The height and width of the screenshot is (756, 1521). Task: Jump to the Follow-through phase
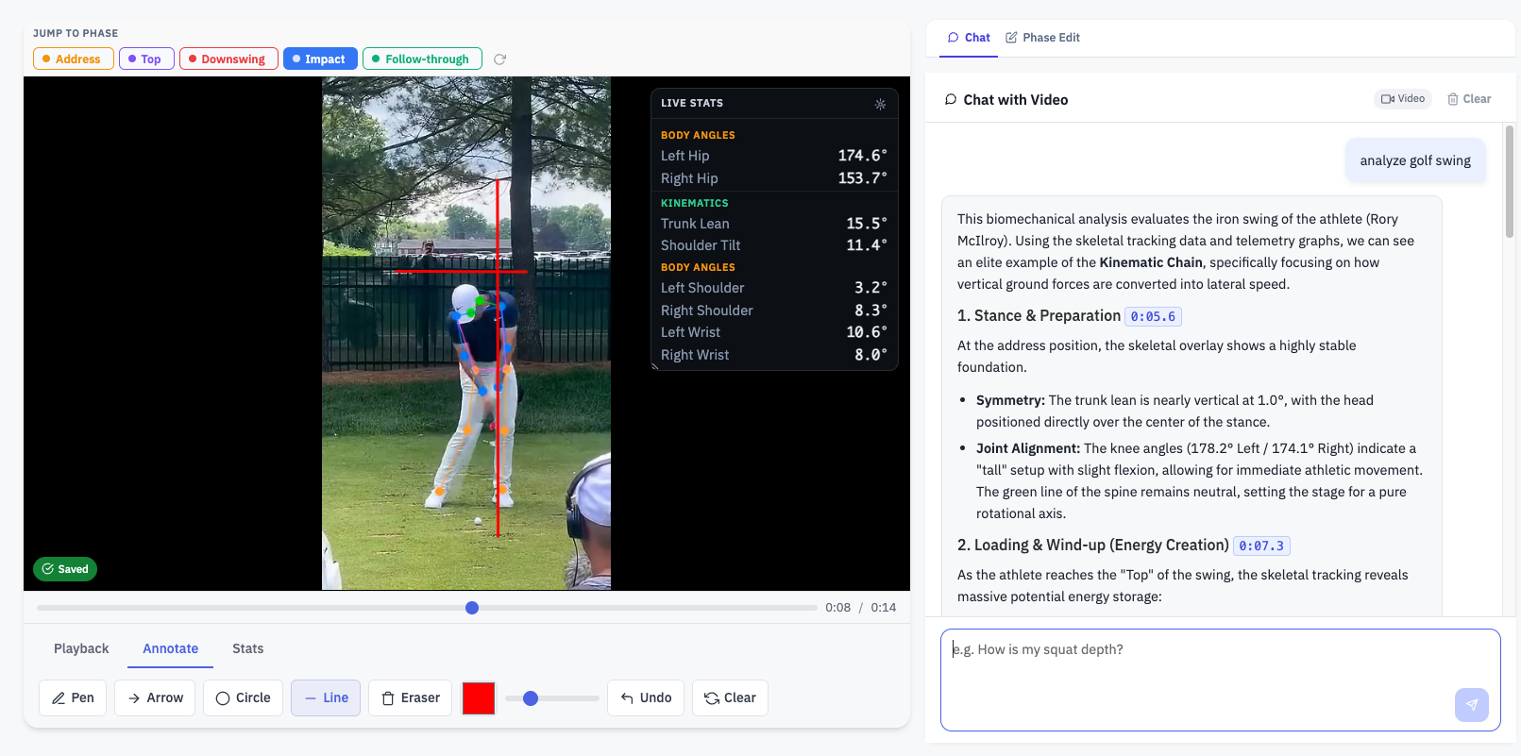tap(422, 59)
